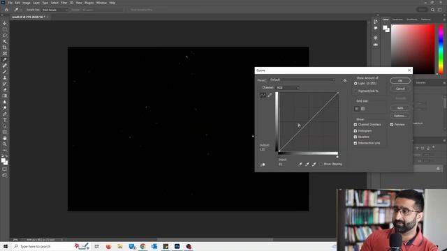Viewport: 447px width, 251px height.
Task: Click the Auto button in Curves
Action: pos(400,108)
